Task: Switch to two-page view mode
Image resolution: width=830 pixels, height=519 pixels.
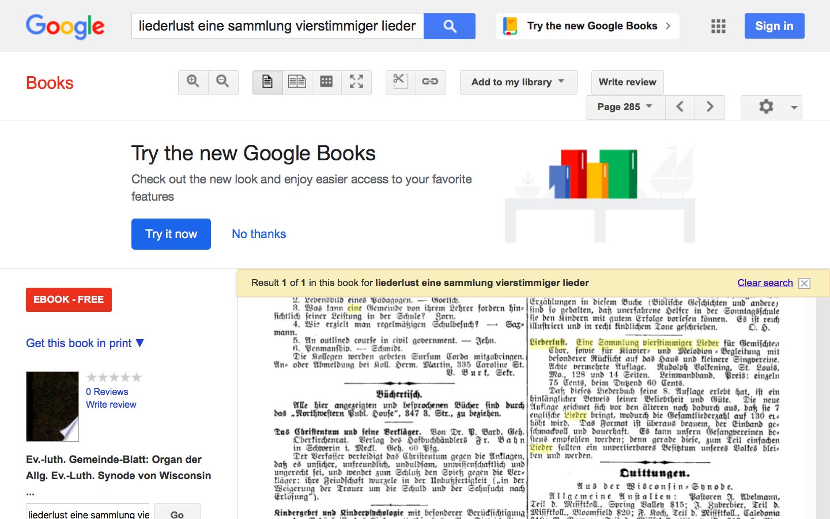Action: coord(297,82)
